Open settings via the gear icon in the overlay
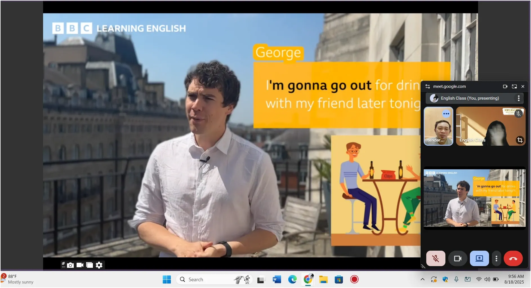Image resolution: width=531 pixels, height=288 pixels. tap(99, 265)
